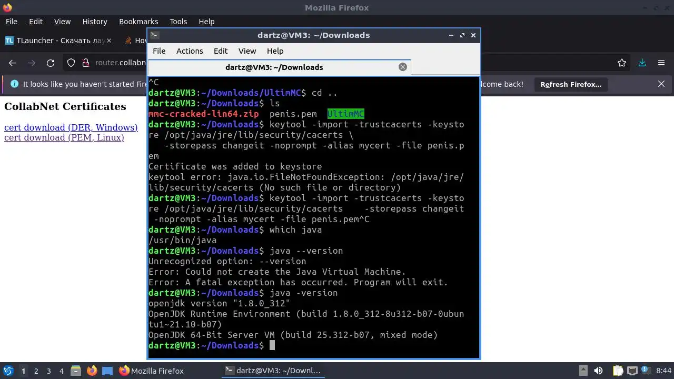Image resolution: width=674 pixels, height=379 pixels.
Task: Open the terminal Actions menu
Action: (190, 51)
